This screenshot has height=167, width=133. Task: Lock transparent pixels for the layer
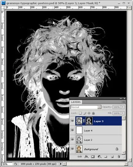(x=80, y=113)
